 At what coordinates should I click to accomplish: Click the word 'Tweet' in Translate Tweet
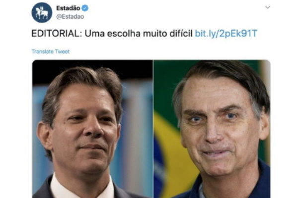pos(63,51)
